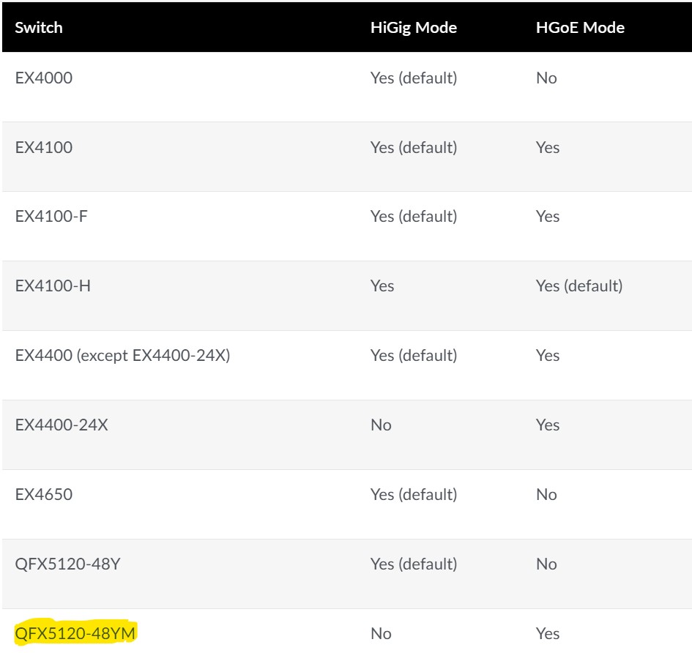The image size is (692, 653).
Task: Click the EX4000 row label
Action: coord(41,78)
